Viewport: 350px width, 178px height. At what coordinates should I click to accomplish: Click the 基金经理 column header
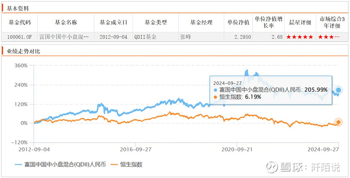click(201, 23)
